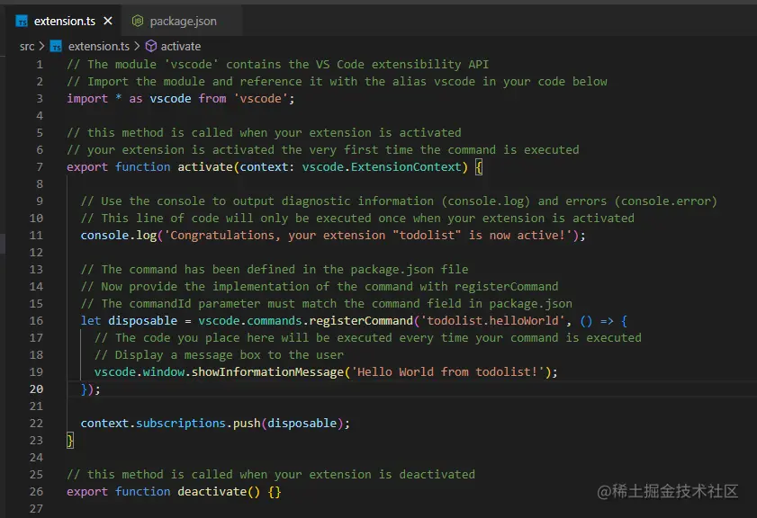Click 'push' method on line 22
Viewport: 757px width, 518px height.
247,423
